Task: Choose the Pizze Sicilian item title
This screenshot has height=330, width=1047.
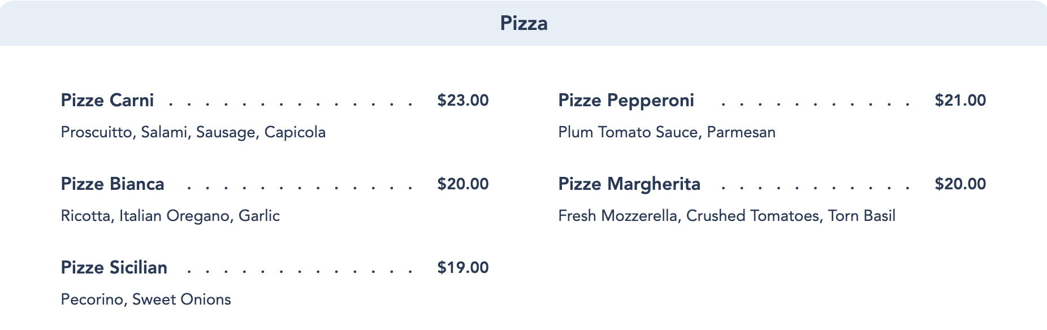Action: (114, 267)
